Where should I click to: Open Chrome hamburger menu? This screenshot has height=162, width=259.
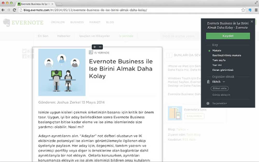[x=256, y=10]
